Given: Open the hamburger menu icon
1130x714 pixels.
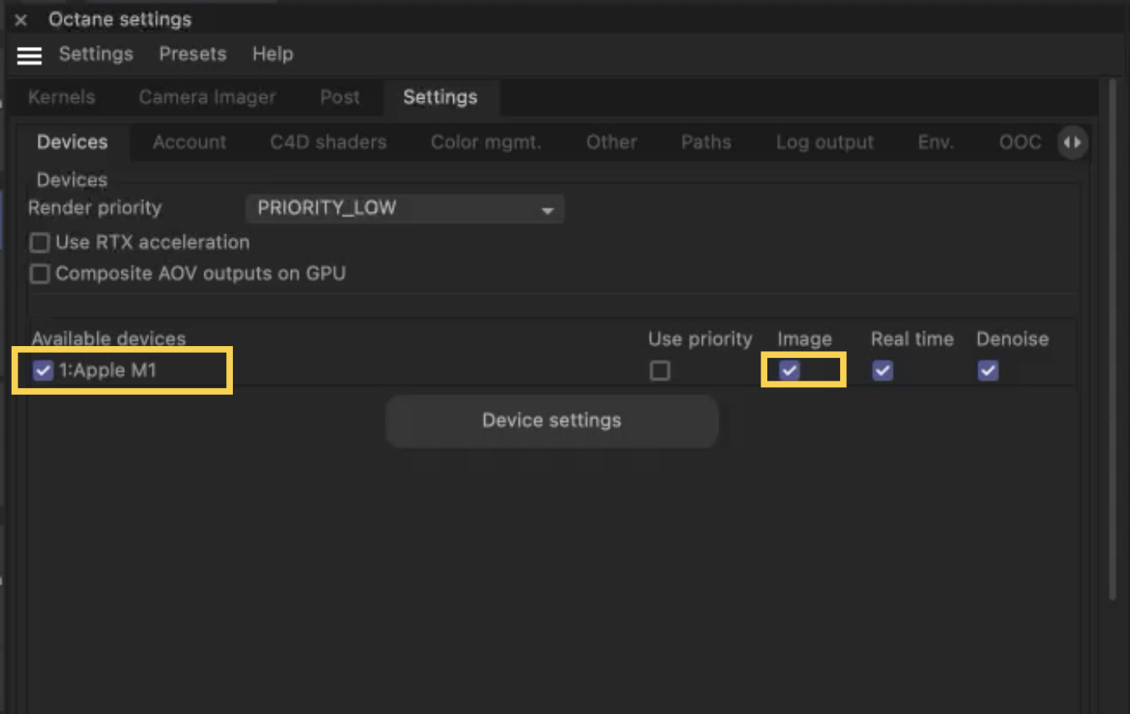Looking at the screenshot, I should tap(29, 55).
